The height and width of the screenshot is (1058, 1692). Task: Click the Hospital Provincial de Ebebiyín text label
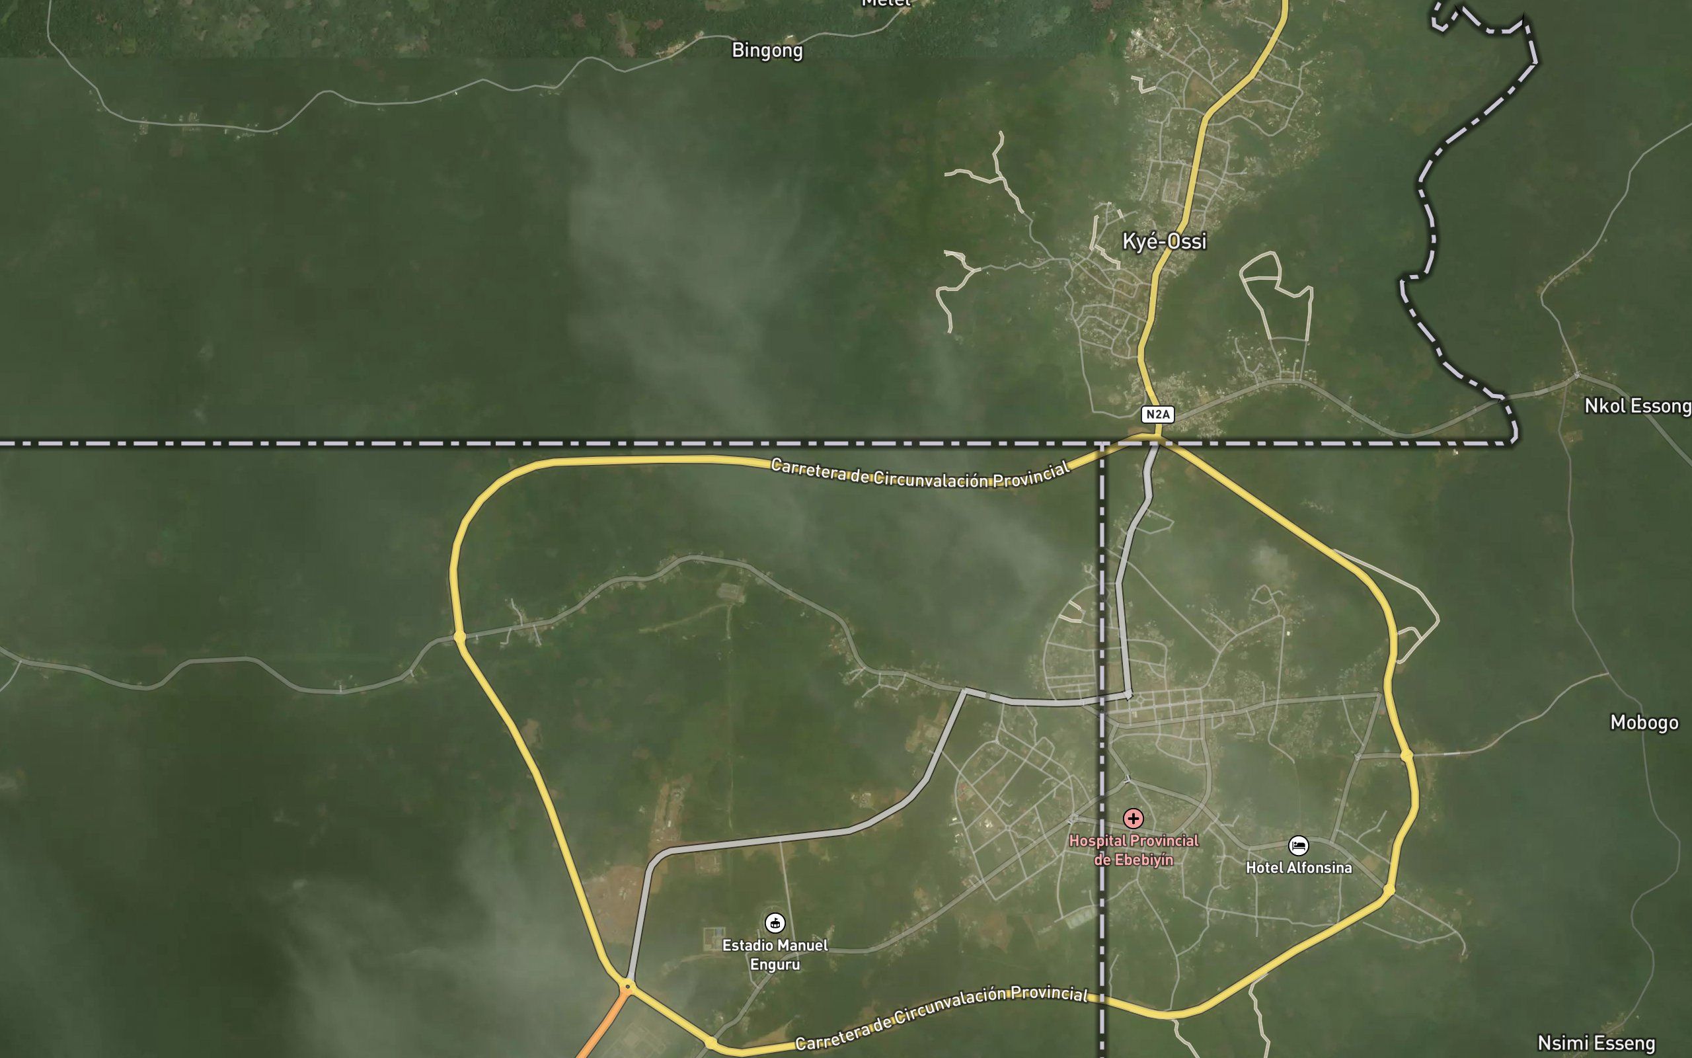[x=1134, y=850]
